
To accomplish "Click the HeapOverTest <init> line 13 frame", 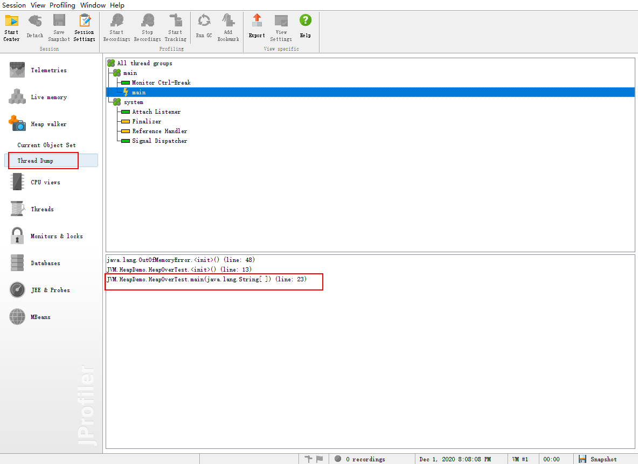I will (179, 270).
